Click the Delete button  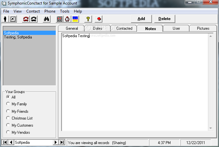coord(165,19)
